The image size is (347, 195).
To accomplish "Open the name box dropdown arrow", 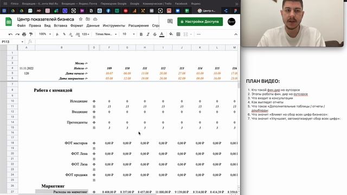I will click(x=22, y=42).
